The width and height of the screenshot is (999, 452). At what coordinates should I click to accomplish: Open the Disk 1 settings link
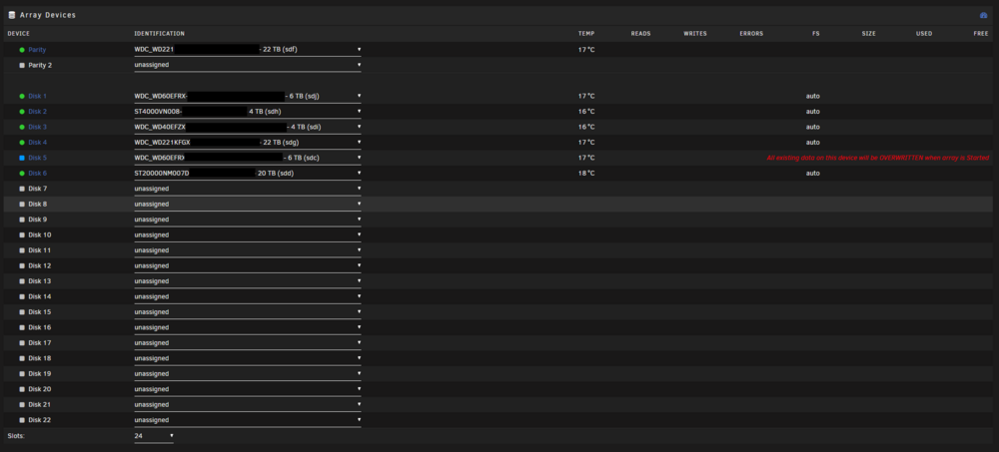(37, 96)
